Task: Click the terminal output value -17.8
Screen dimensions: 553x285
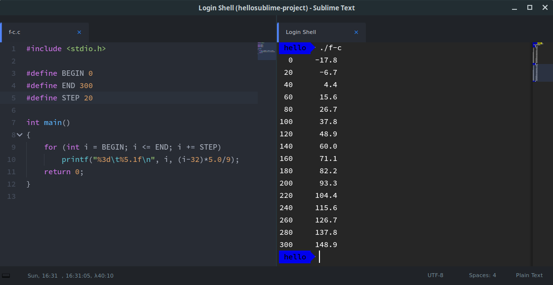Action: (326, 60)
